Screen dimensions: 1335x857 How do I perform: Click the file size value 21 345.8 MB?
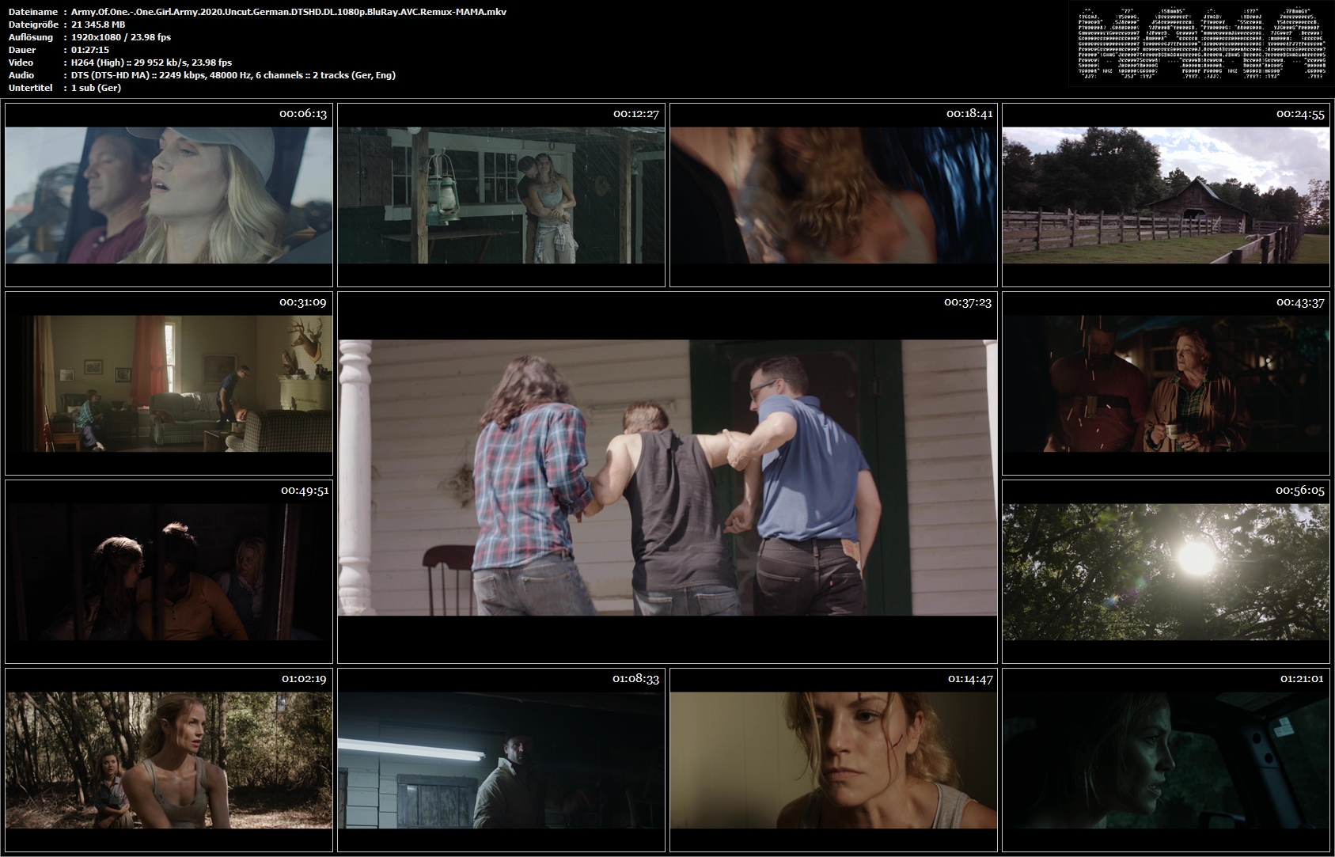click(x=98, y=25)
